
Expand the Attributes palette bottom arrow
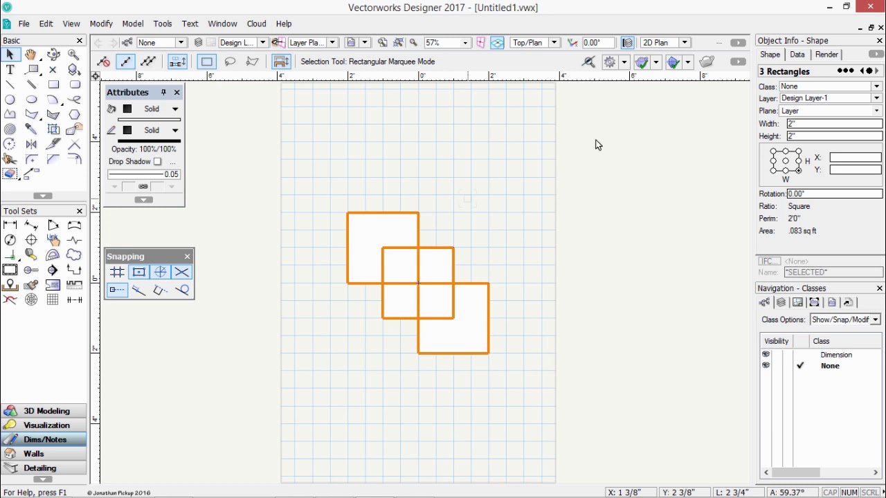(143, 200)
